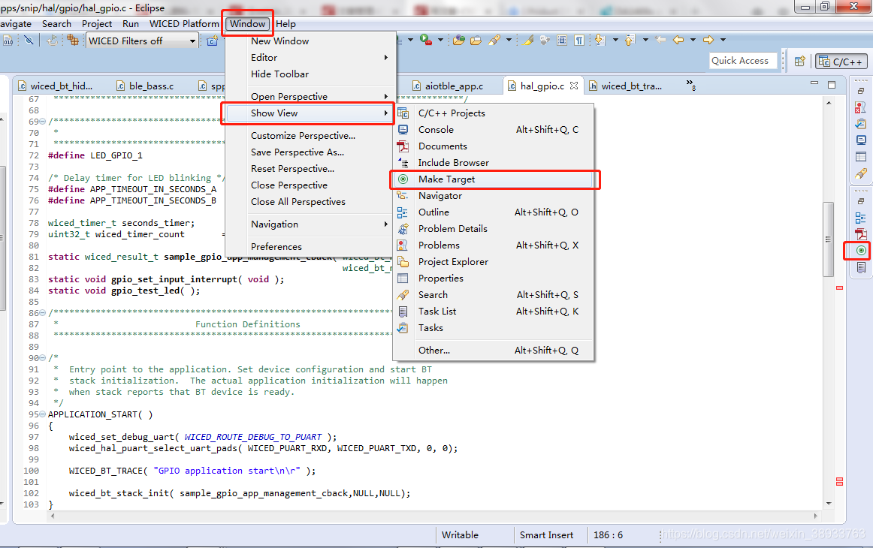Open Properties table icon in right trim
This screenshot has height=548, width=873.
[x=861, y=157]
